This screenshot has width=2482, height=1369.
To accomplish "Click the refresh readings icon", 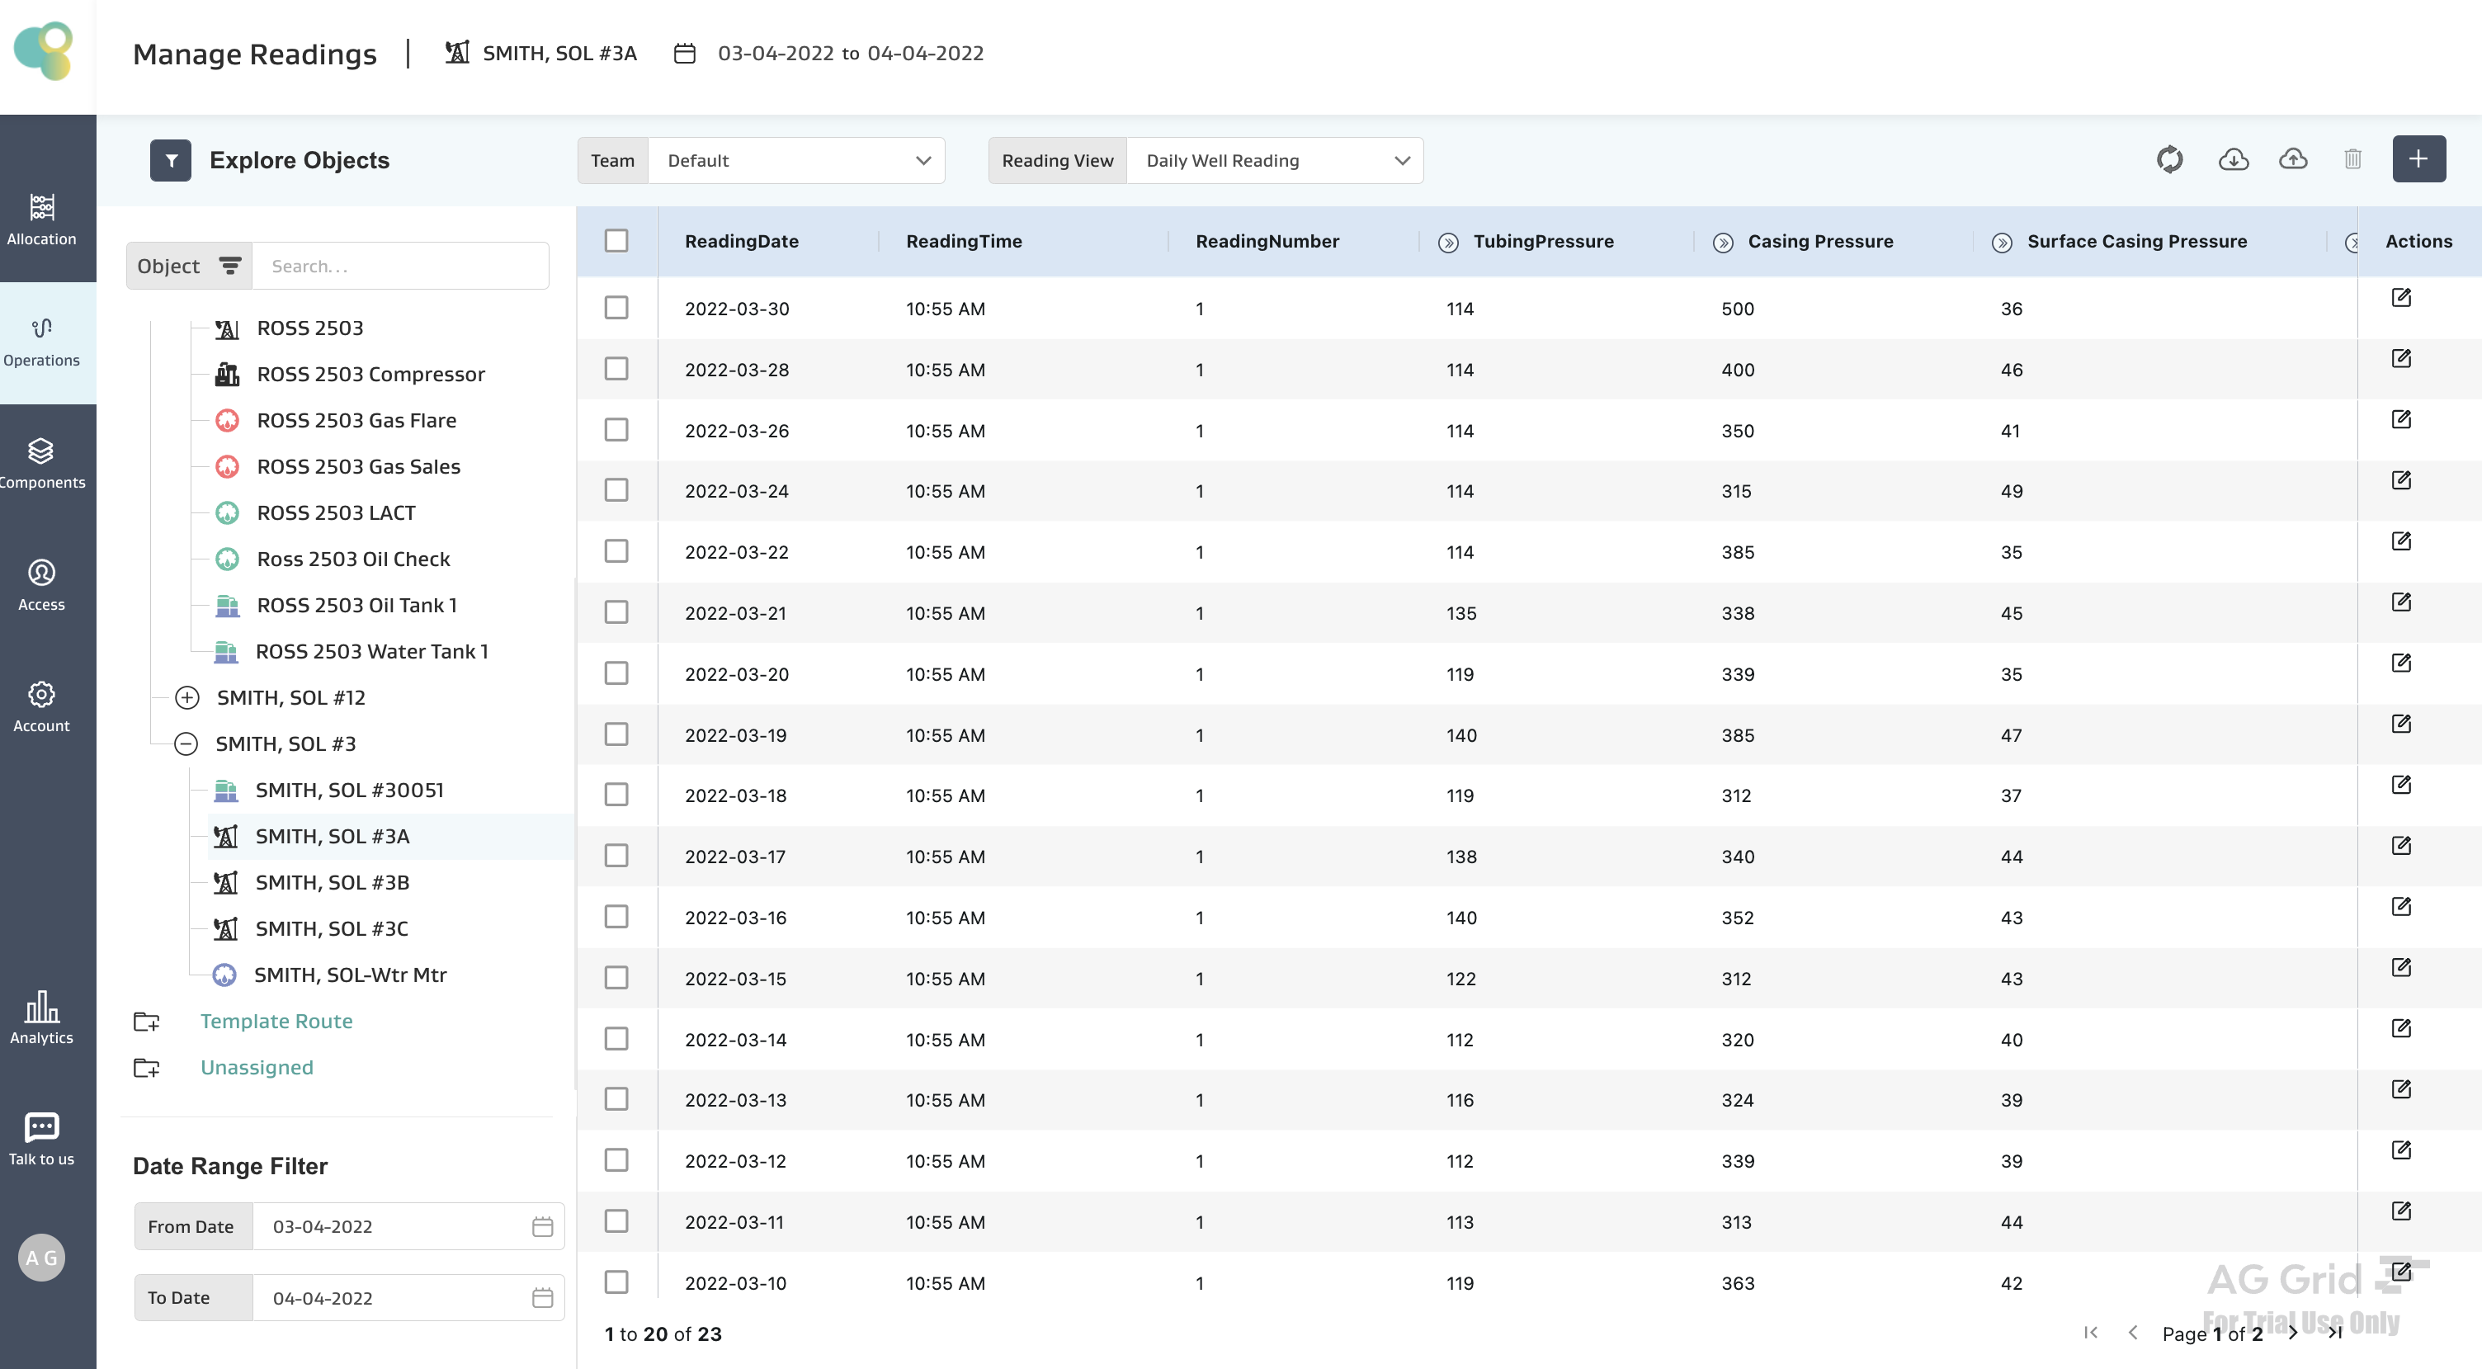I will (2168, 160).
